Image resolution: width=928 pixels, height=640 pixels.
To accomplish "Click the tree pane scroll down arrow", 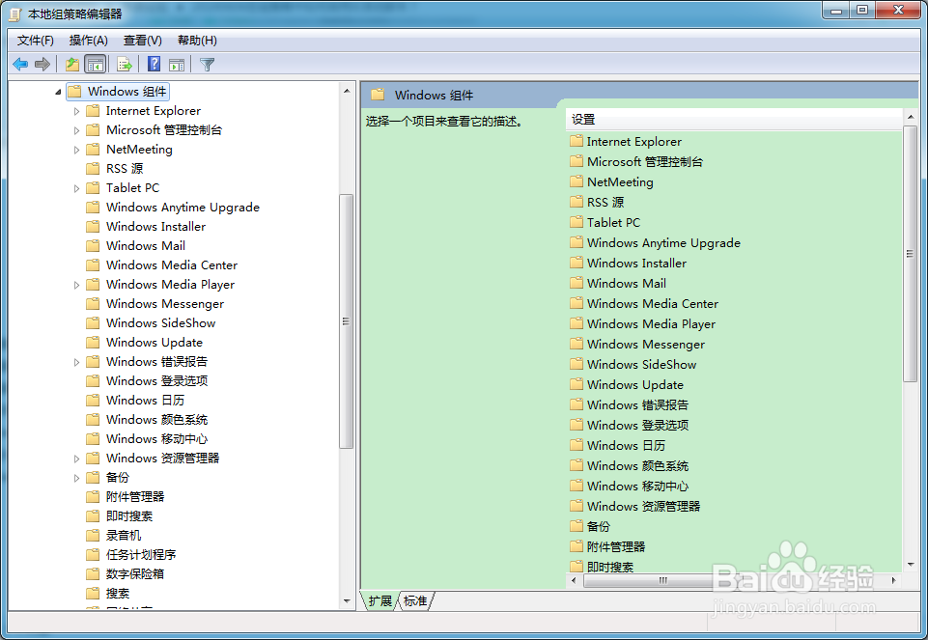I will click(347, 601).
